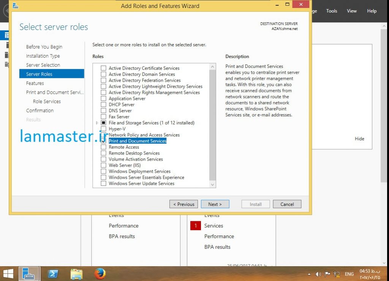Screen dimensions: 389x281
Task: Expand the File and Storage Services node
Action: [97, 123]
